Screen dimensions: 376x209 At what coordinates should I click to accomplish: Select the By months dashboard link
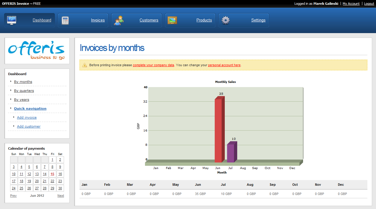point(23,82)
